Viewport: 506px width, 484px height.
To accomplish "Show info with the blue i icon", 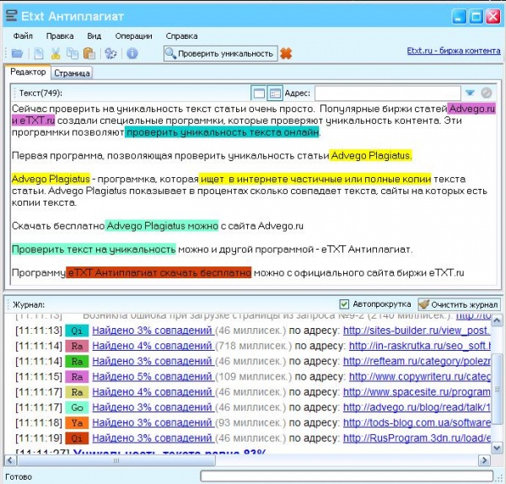I will pos(132,53).
